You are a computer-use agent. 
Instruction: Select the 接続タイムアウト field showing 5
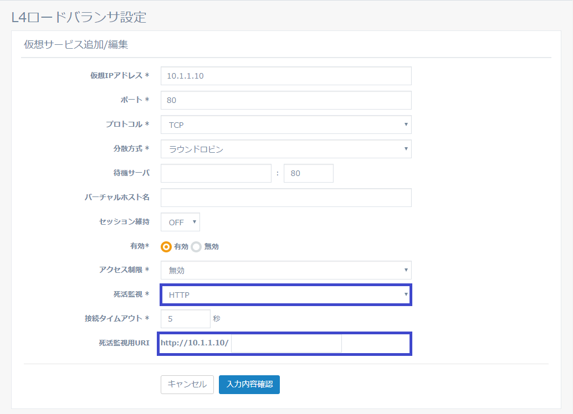[x=185, y=318]
